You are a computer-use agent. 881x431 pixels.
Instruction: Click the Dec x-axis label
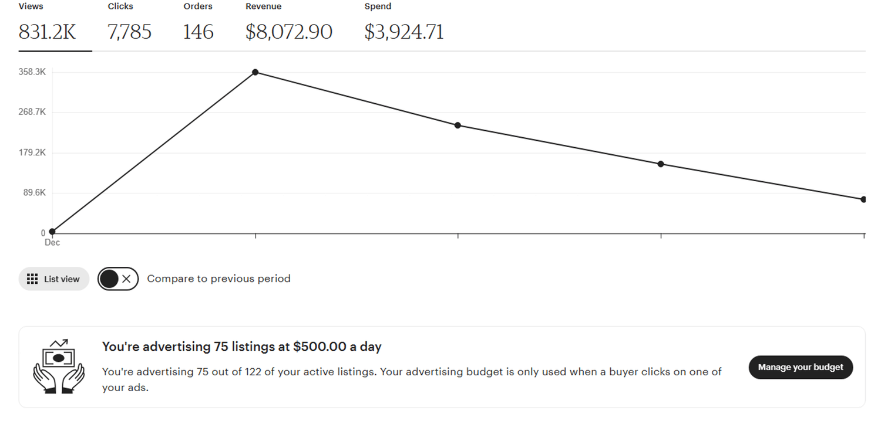pyautogui.click(x=52, y=243)
